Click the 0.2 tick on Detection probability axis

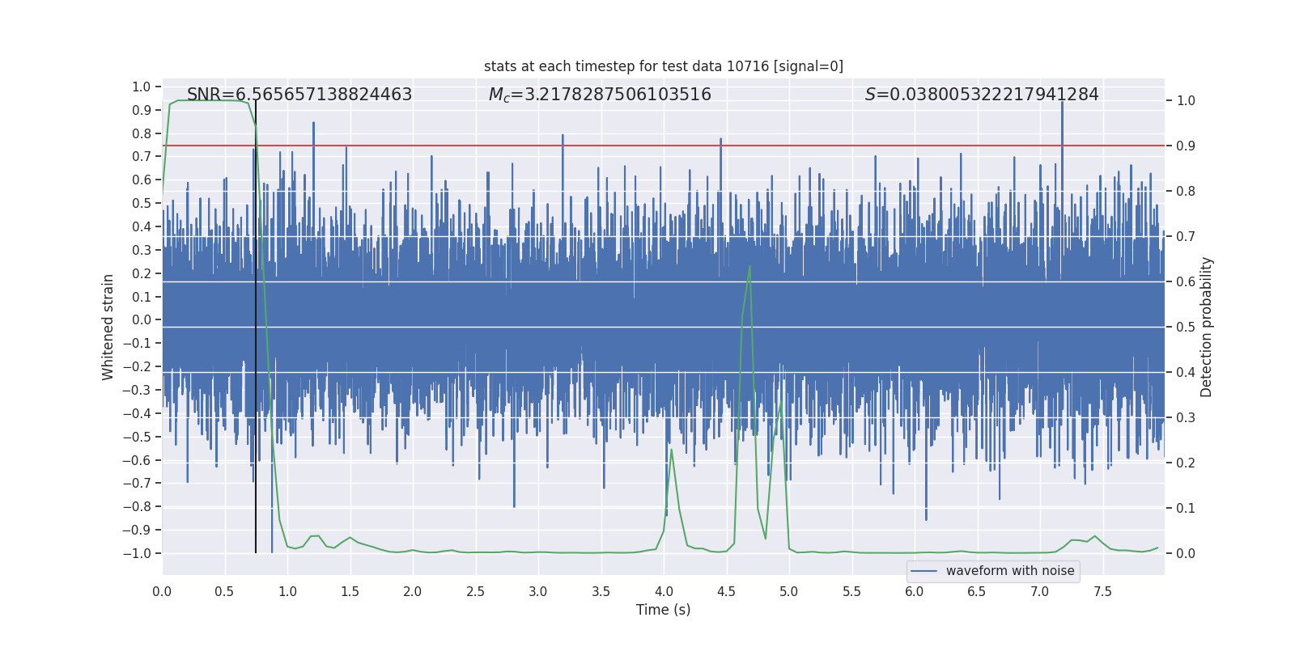[1186, 463]
